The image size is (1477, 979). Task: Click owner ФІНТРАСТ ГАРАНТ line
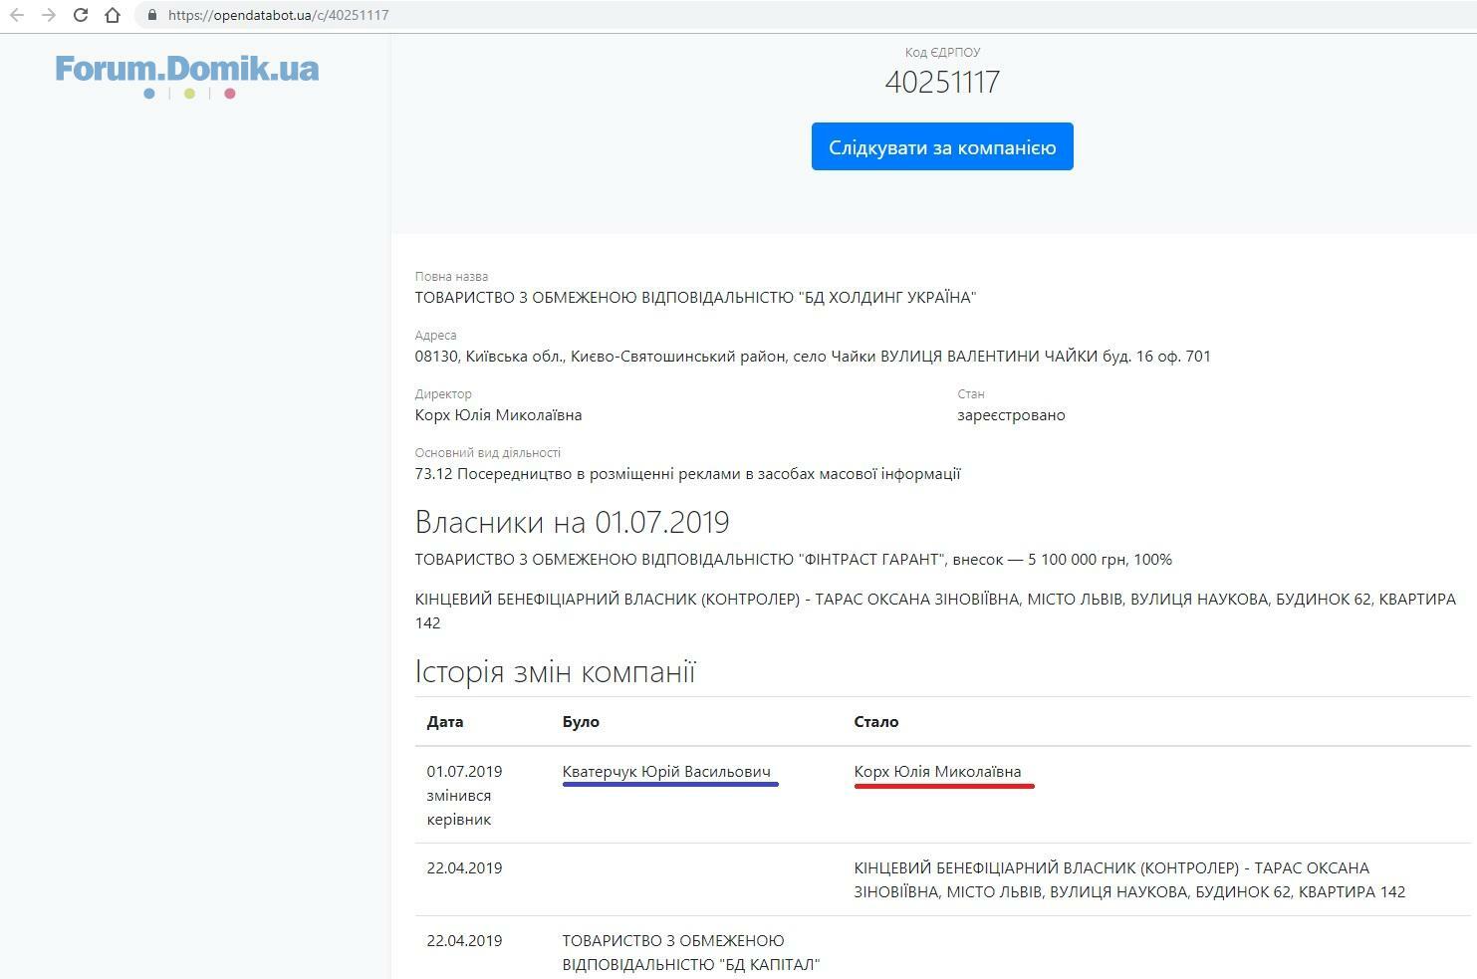793,559
